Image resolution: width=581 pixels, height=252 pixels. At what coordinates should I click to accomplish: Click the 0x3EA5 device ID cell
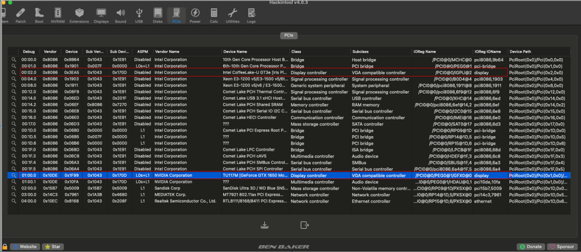[x=71, y=72]
